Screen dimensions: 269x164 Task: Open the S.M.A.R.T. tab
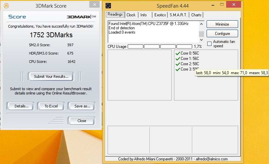point(179,15)
